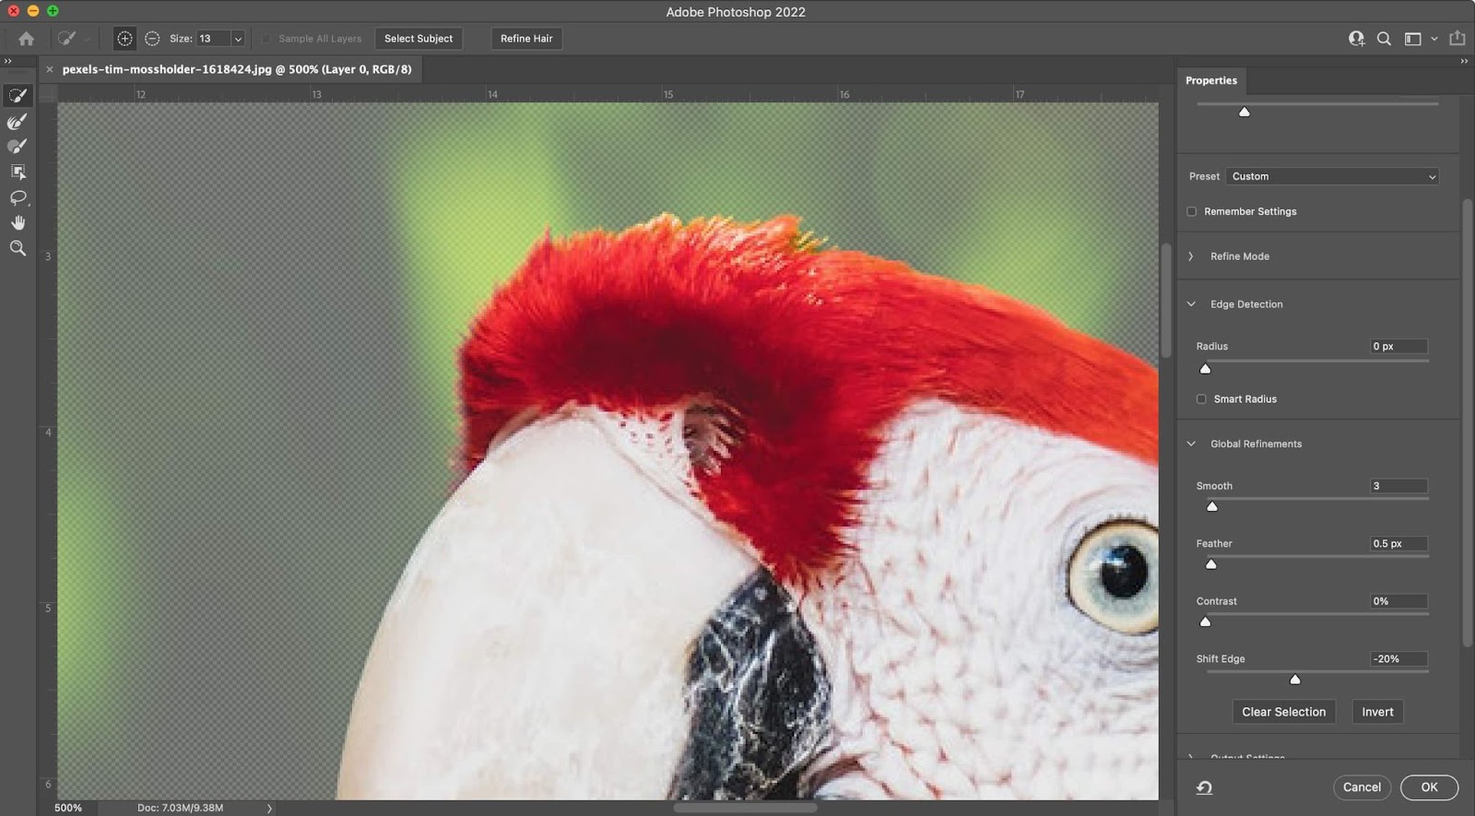Viewport: 1475px width, 816px height.
Task: Select the Zoom tool
Action: pyautogui.click(x=18, y=249)
